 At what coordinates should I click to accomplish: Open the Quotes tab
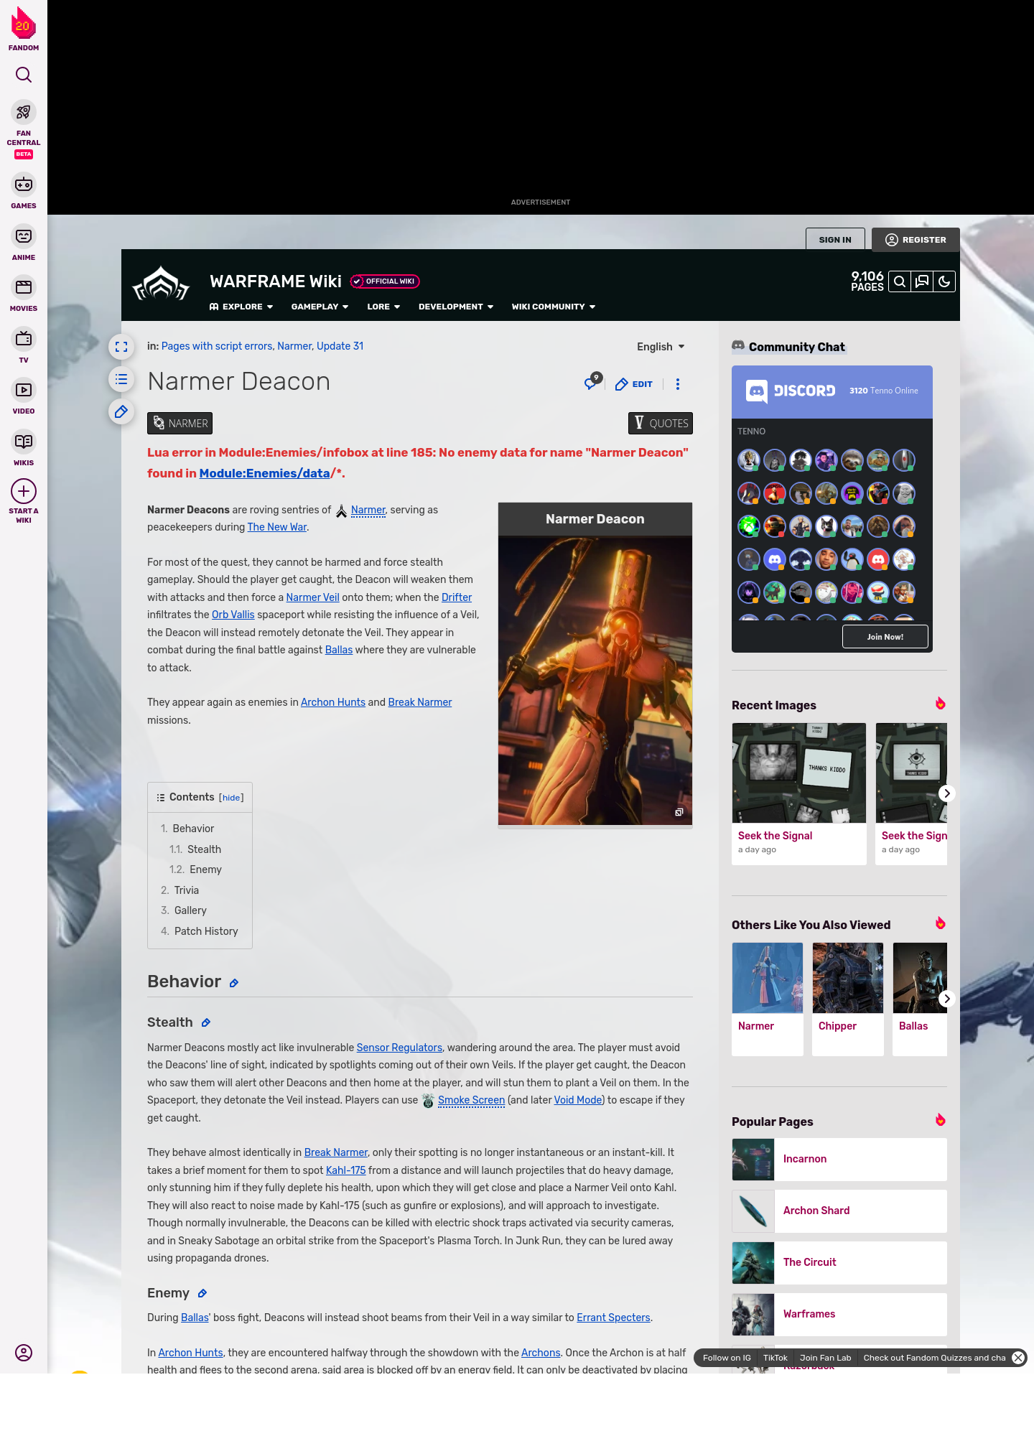[x=661, y=423]
